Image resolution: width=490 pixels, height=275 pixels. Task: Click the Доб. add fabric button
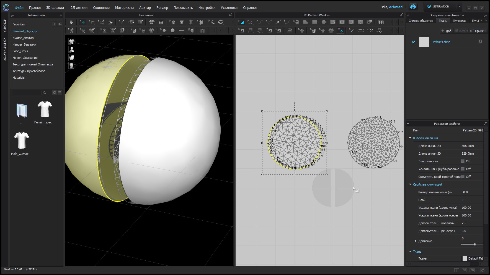coord(446,31)
